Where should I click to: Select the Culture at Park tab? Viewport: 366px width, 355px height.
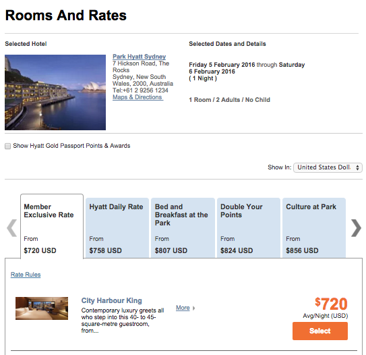314,228
